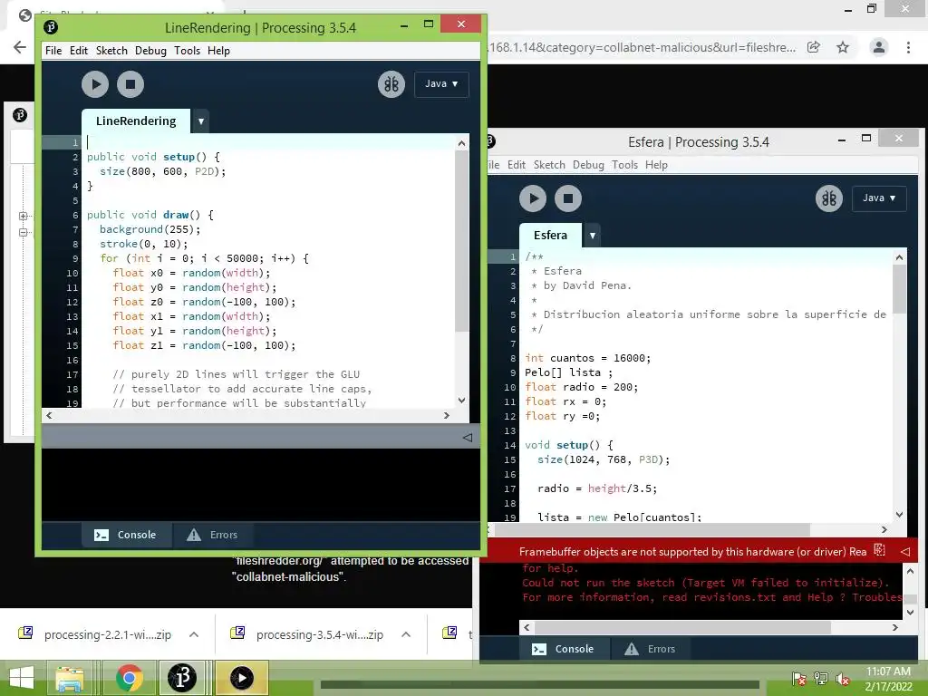
Task: Click LineRendering horizontal scroll left arrow
Action: pyautogui.click(x=49, y=415)
